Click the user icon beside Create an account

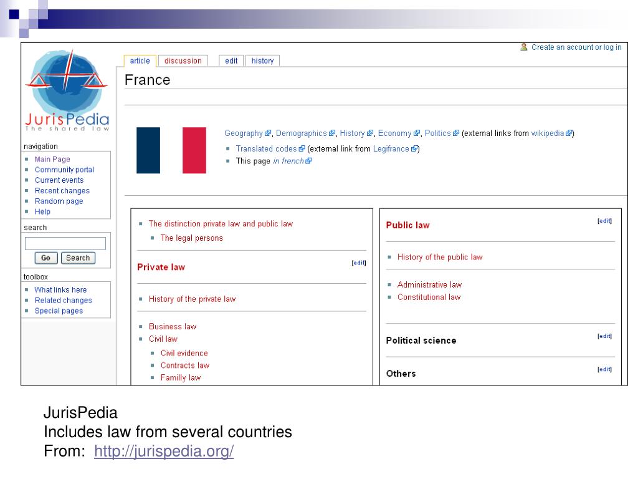coord(523,47)
